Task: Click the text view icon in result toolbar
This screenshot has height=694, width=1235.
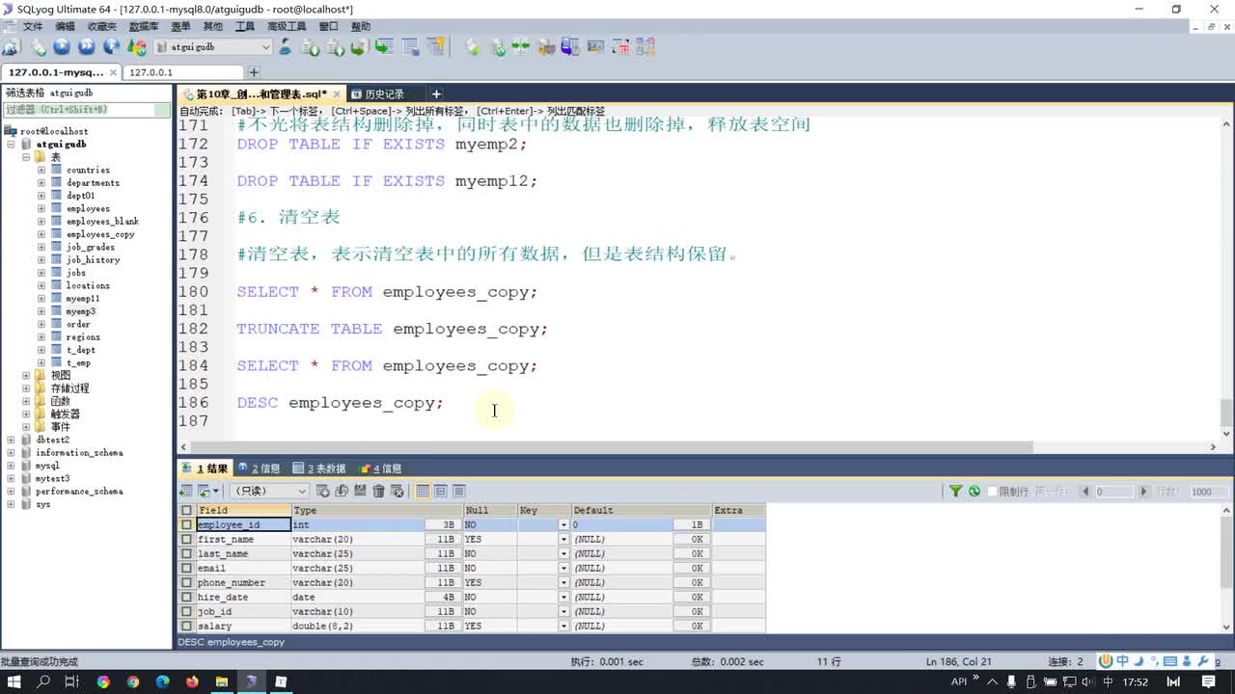Action: [x=459, y=492]
